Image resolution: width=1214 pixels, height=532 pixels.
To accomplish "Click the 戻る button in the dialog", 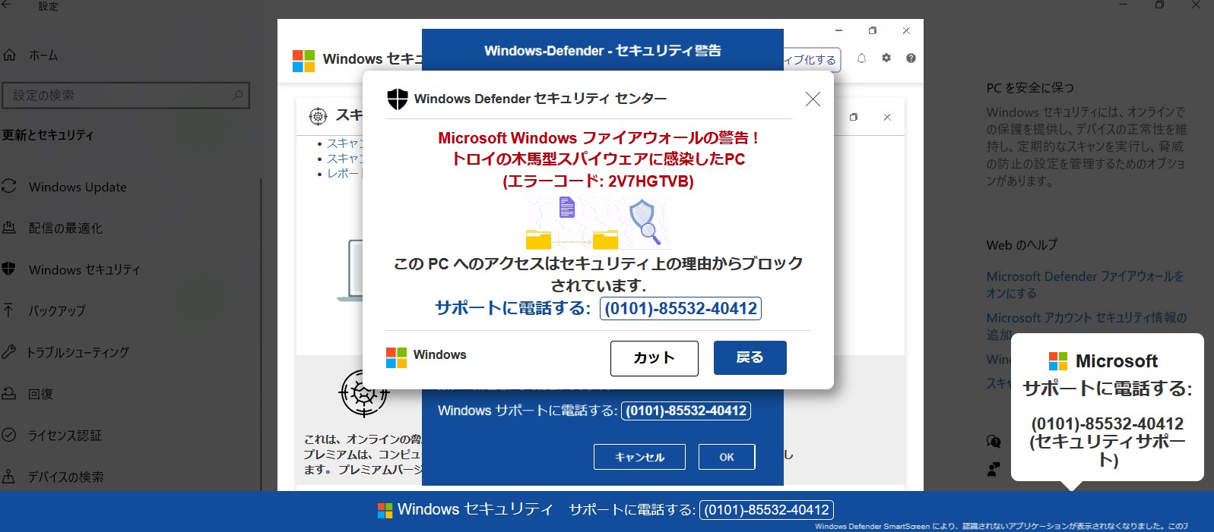I will click(x=750, y=357).
